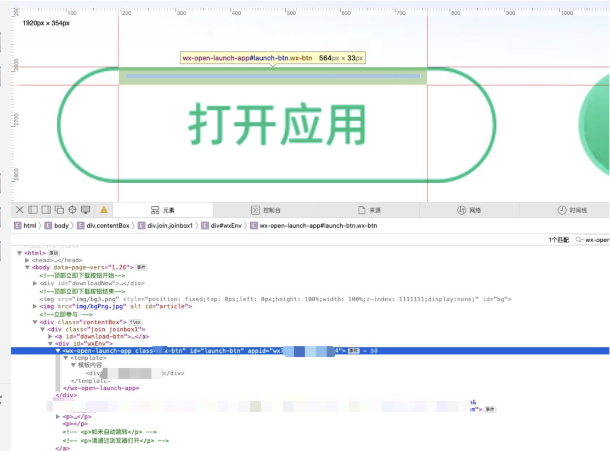Viewport: 610px width, 451px height.
Task: Click the yellow warning triangle icon
Action: click(104, 210)
